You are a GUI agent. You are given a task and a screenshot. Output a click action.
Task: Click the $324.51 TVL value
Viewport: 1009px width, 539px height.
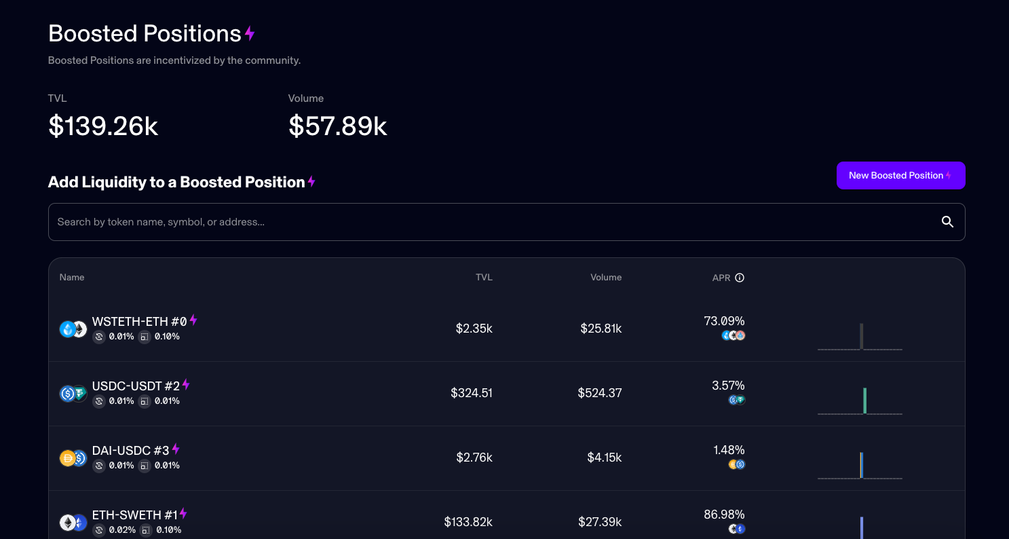coord(472,393)
